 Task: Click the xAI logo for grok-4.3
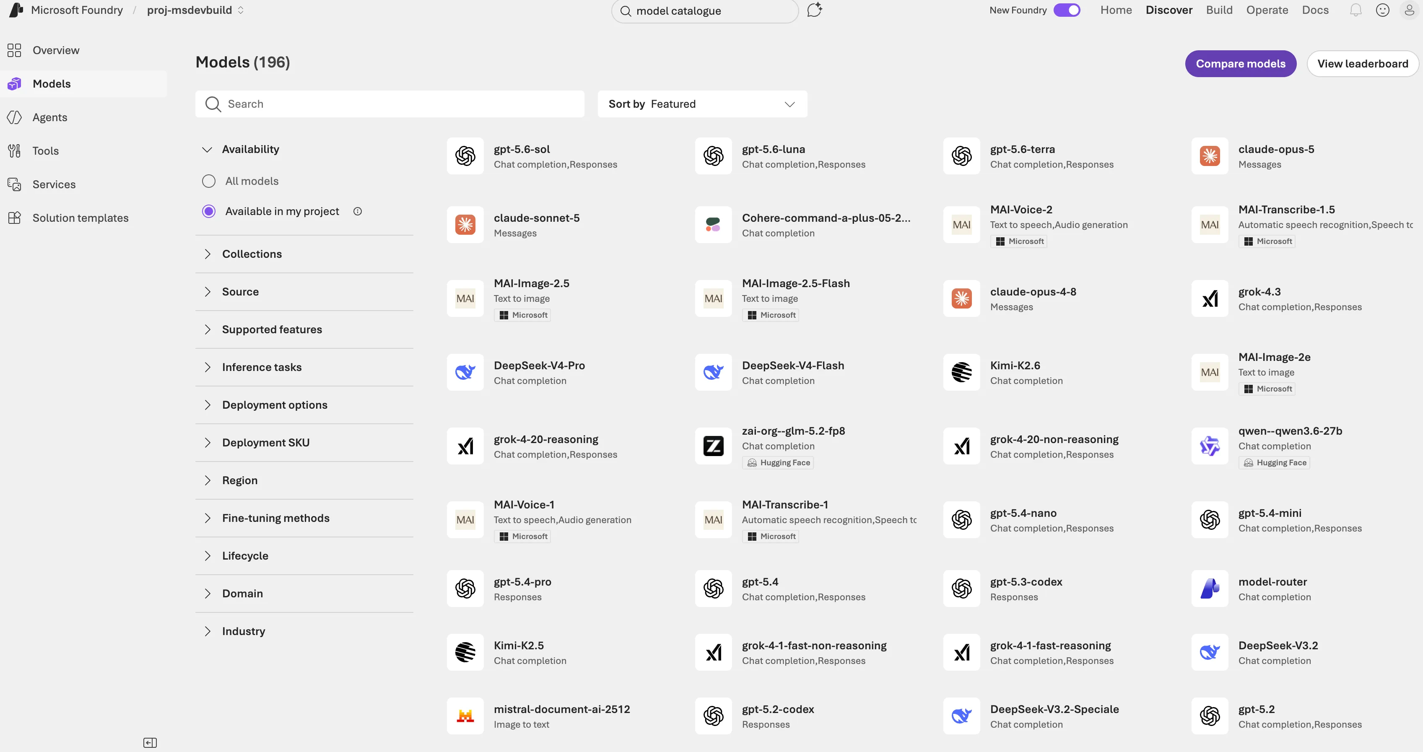pyautogui.click(x=1210, y=299)
